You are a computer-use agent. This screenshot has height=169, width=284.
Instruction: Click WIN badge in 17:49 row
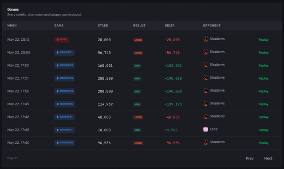[x=137, y=104]
